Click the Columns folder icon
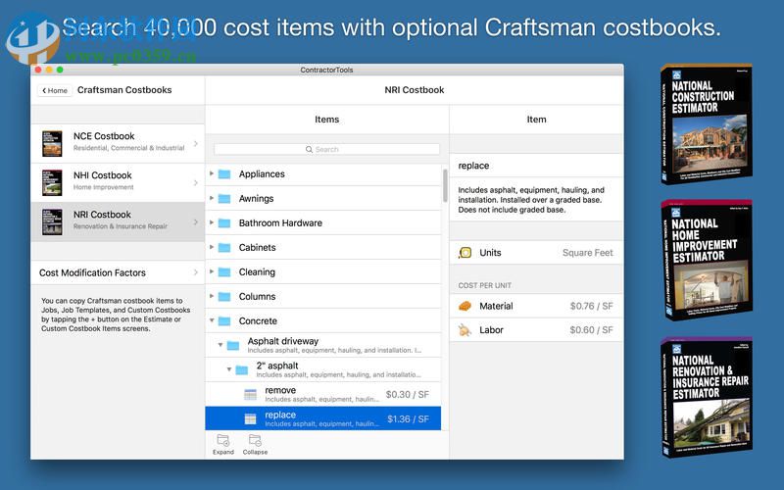784x490 pixels. (224, 297)
